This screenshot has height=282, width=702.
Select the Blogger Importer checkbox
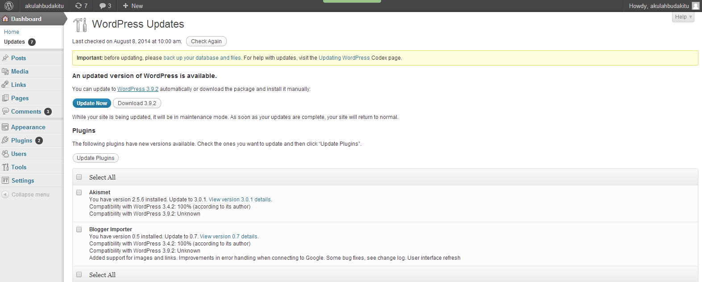point(79,229)
